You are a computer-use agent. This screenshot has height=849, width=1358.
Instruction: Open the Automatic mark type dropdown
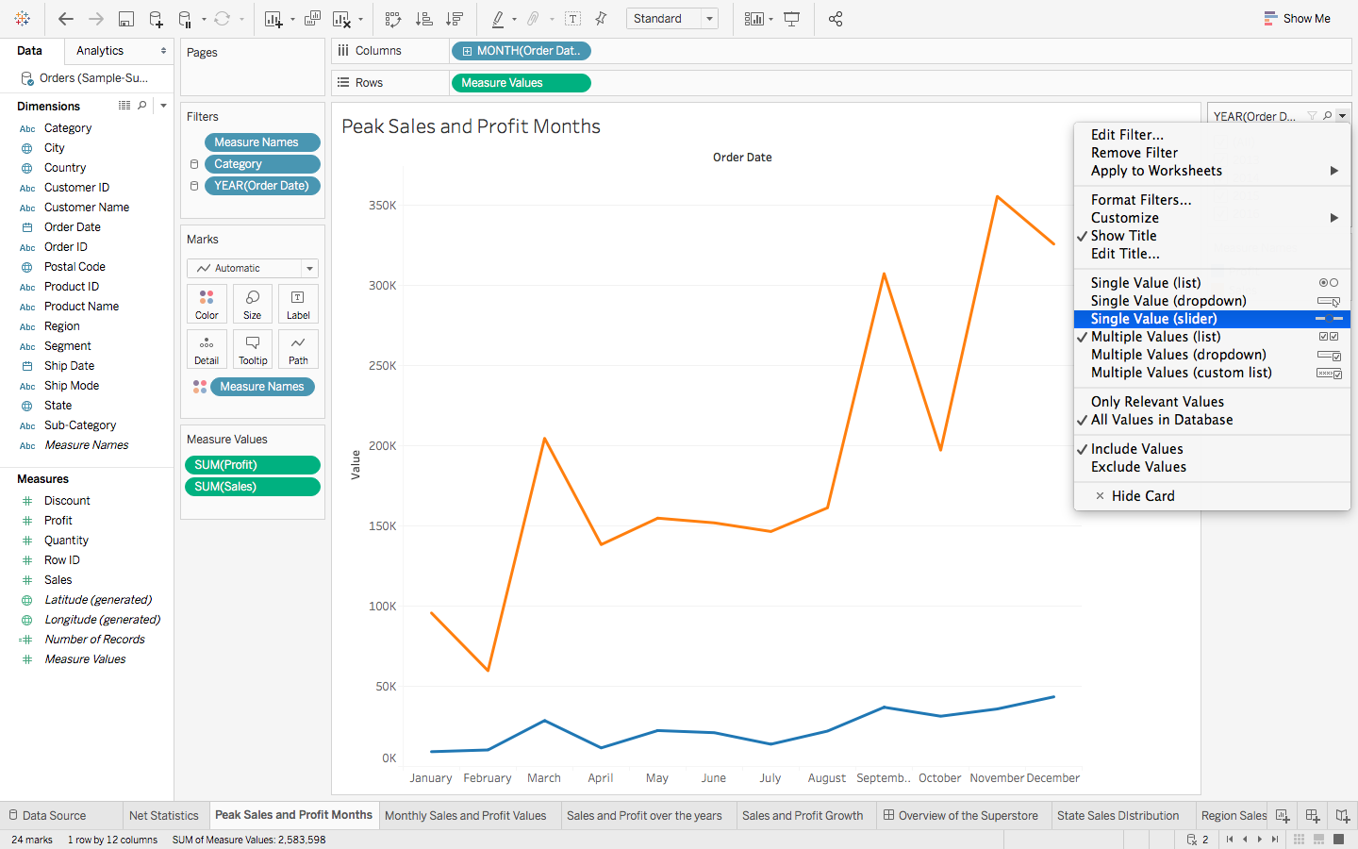[x=308, y=268]
